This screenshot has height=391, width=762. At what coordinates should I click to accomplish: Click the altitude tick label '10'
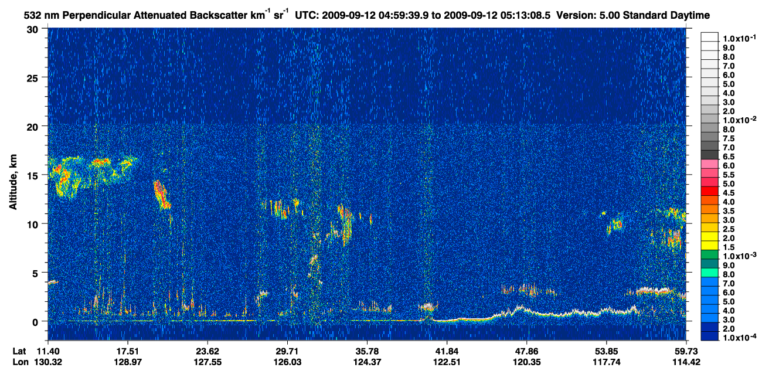pyautogui.click(x=34, y=224)
